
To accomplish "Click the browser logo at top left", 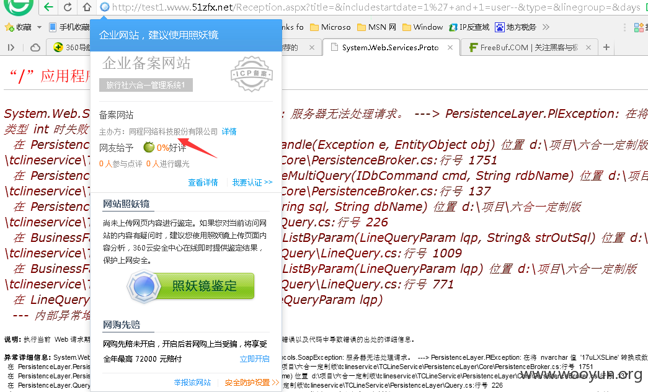I will coord(19,6).
